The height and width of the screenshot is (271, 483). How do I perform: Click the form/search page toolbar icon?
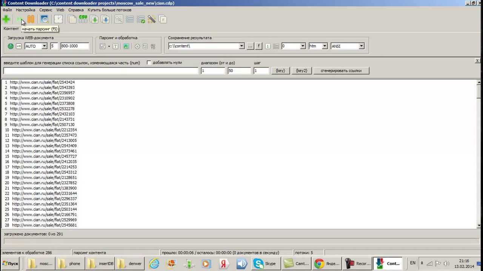(x=119, y=19)
